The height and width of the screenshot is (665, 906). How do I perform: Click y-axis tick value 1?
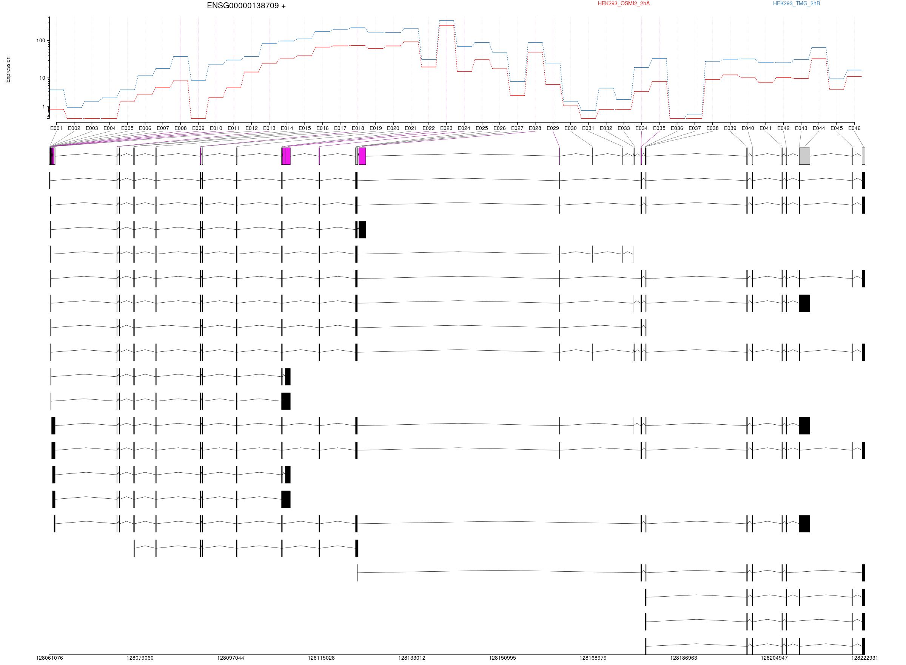[44, 107]
